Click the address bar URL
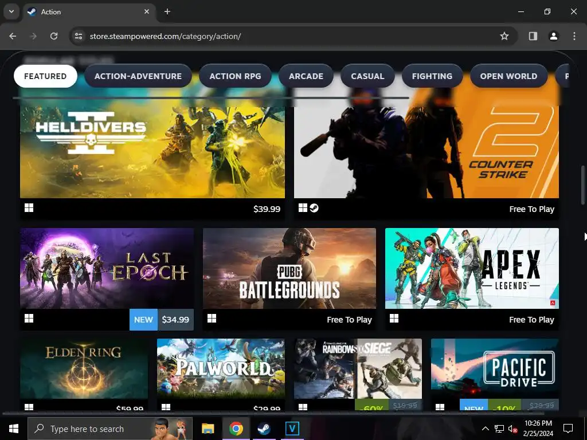The width and height of the screenshot is (587, 440). point(165,36)
